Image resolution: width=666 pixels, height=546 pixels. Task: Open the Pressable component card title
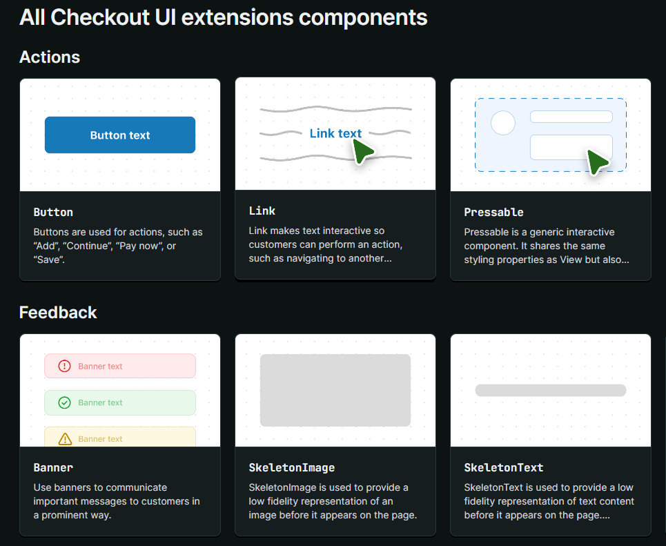click(x=493, y=212)
